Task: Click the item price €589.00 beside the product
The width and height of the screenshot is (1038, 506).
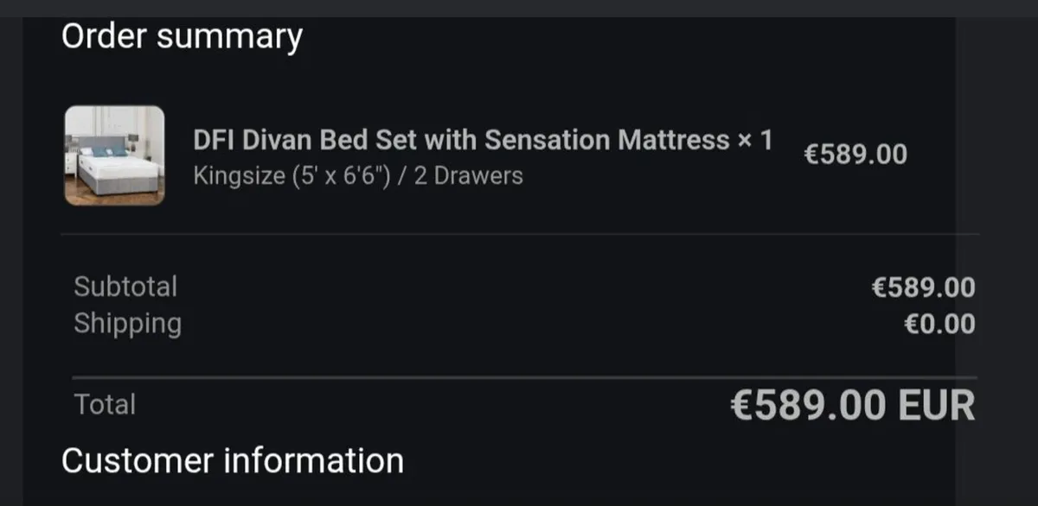Action: [x=855, y=153]
